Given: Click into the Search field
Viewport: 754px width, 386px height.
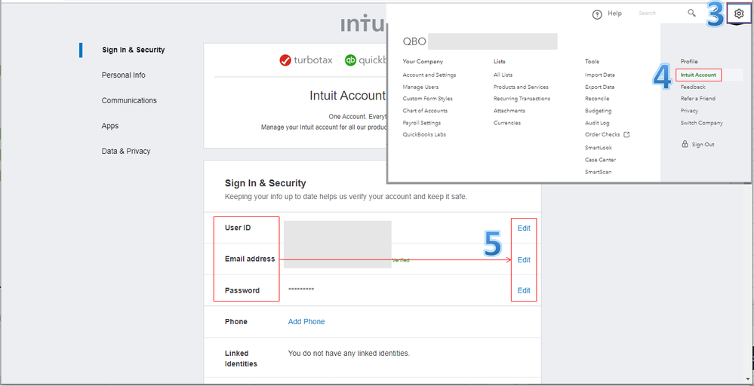Looking at the screenshot, I should pos(657,14).
